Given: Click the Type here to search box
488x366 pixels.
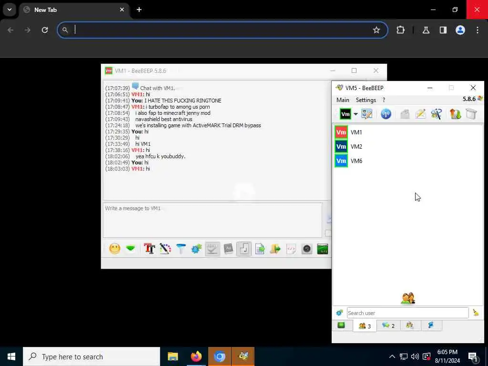Looking at the screenshot, I should pyautogui.click(x=91, y=356).
